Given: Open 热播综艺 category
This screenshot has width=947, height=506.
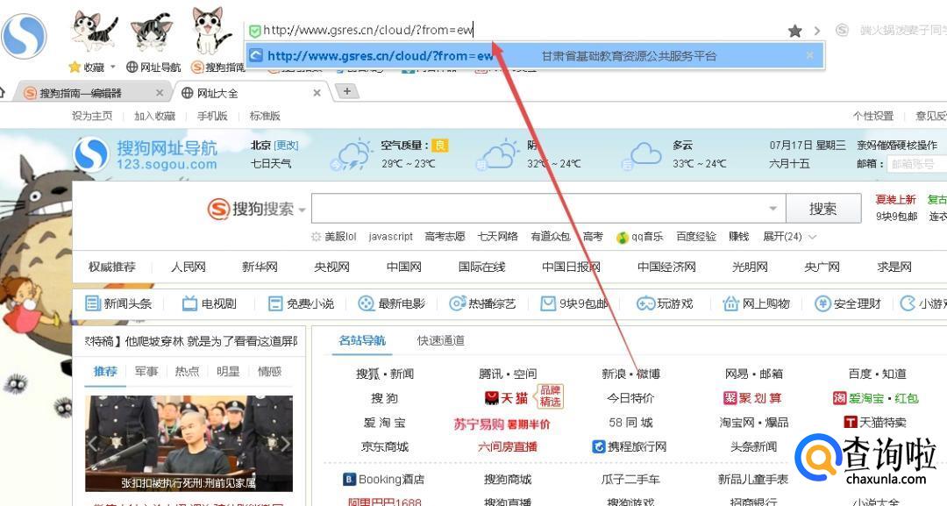Looking at the screenshot, I should (482, 303).
